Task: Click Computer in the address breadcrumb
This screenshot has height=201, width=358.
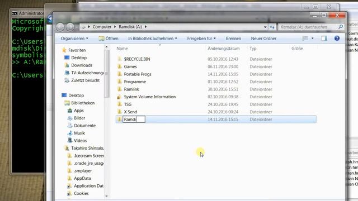Action: (102, 27)
